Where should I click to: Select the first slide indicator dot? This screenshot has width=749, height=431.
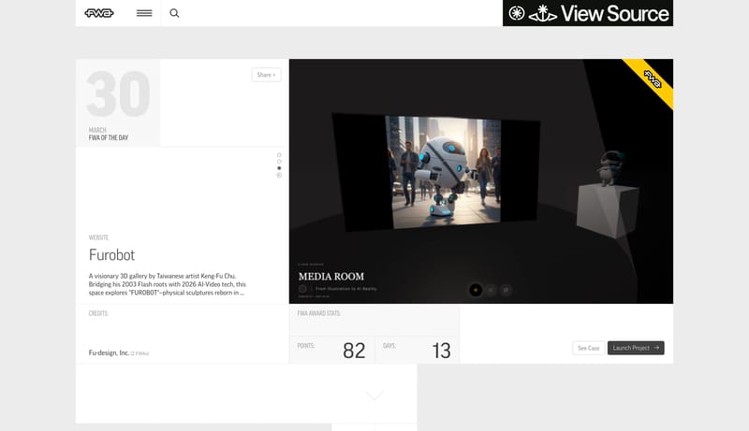[279, 155]
